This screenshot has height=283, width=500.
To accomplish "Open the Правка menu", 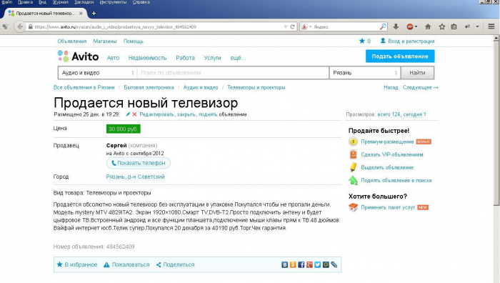I will 25,2.
